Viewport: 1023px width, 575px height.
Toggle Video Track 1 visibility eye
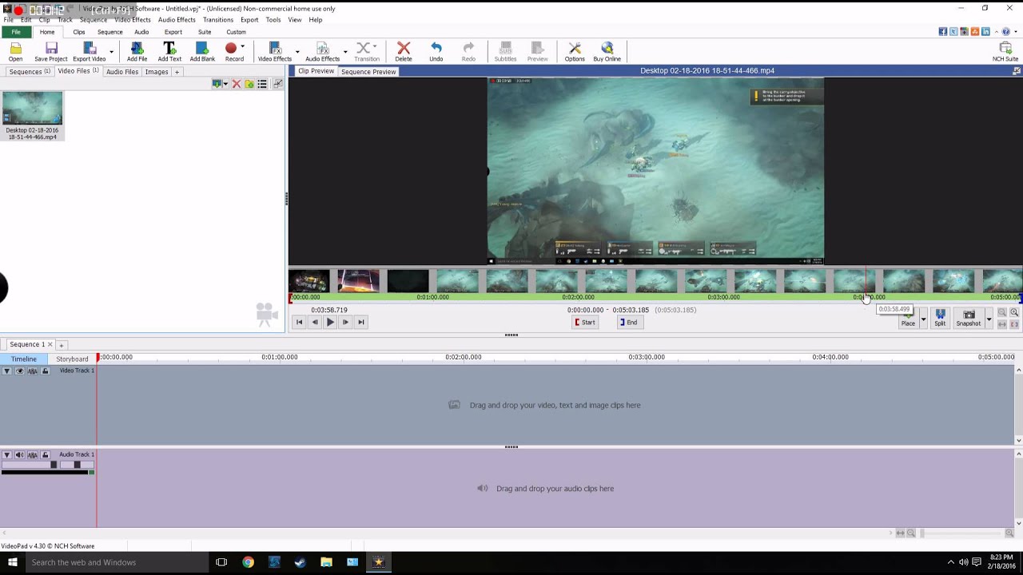[20, 371]
